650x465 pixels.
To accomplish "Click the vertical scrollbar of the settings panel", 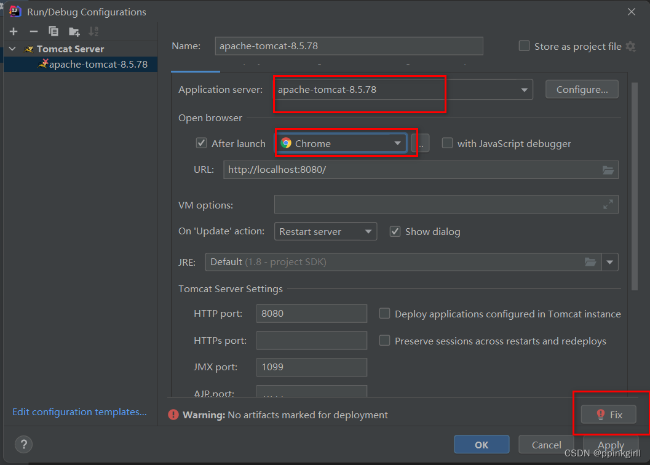I will pos(634,186).
